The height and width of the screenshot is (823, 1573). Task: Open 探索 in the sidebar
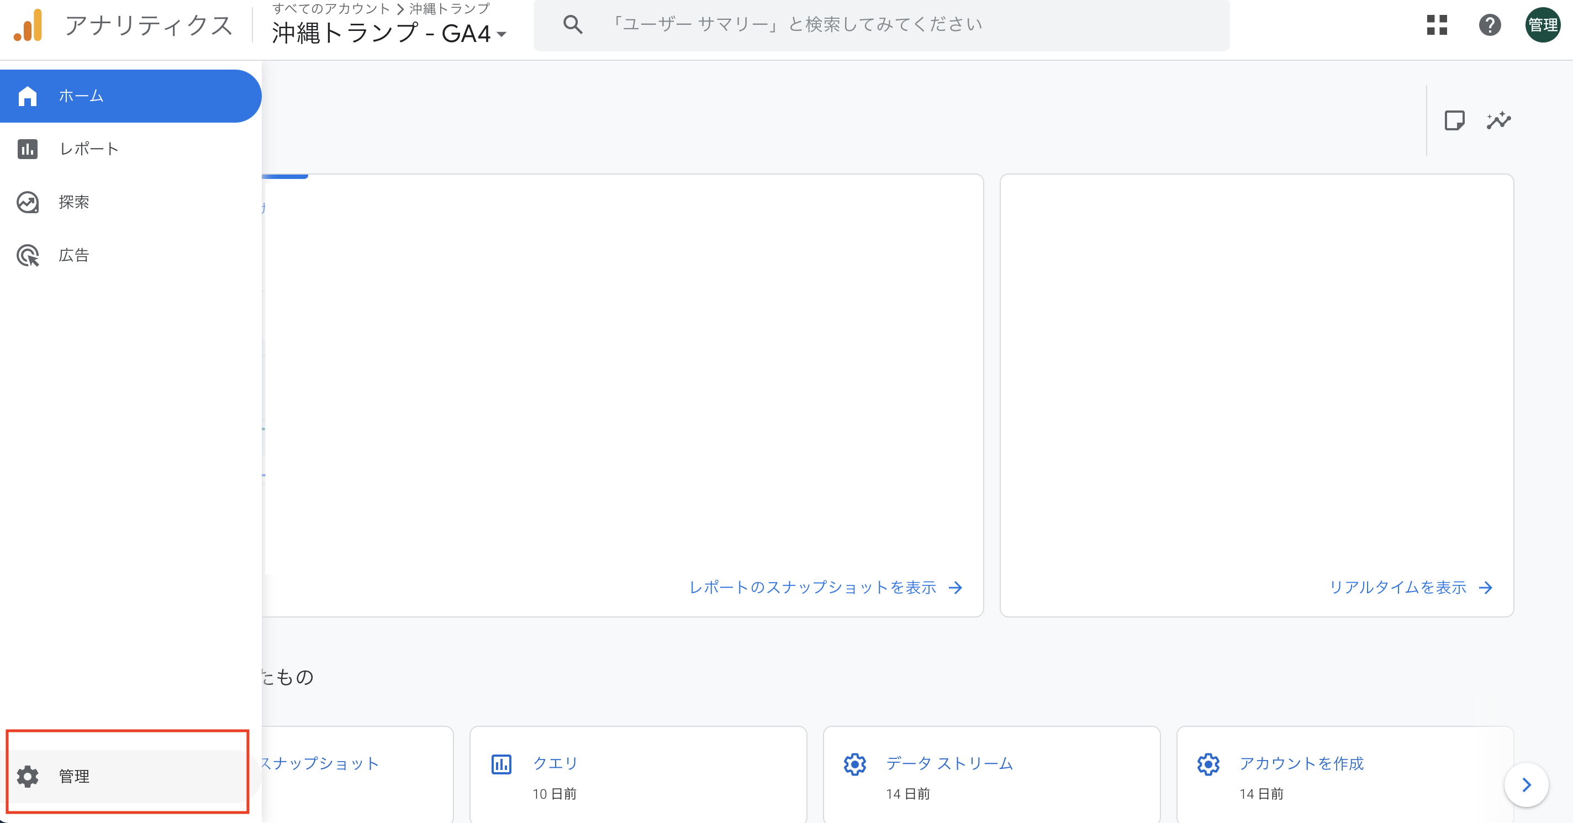pos(73,202)
